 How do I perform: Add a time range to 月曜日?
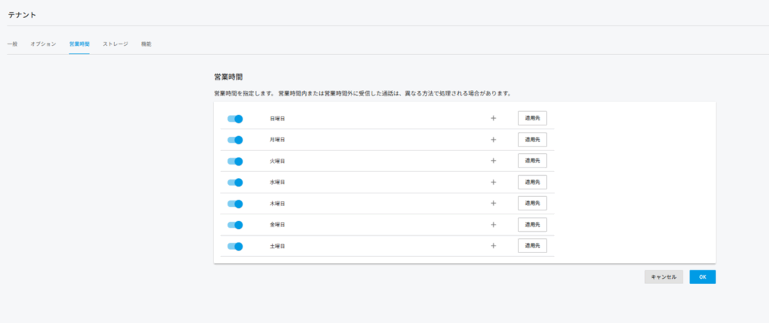click(x=493, y=140)
